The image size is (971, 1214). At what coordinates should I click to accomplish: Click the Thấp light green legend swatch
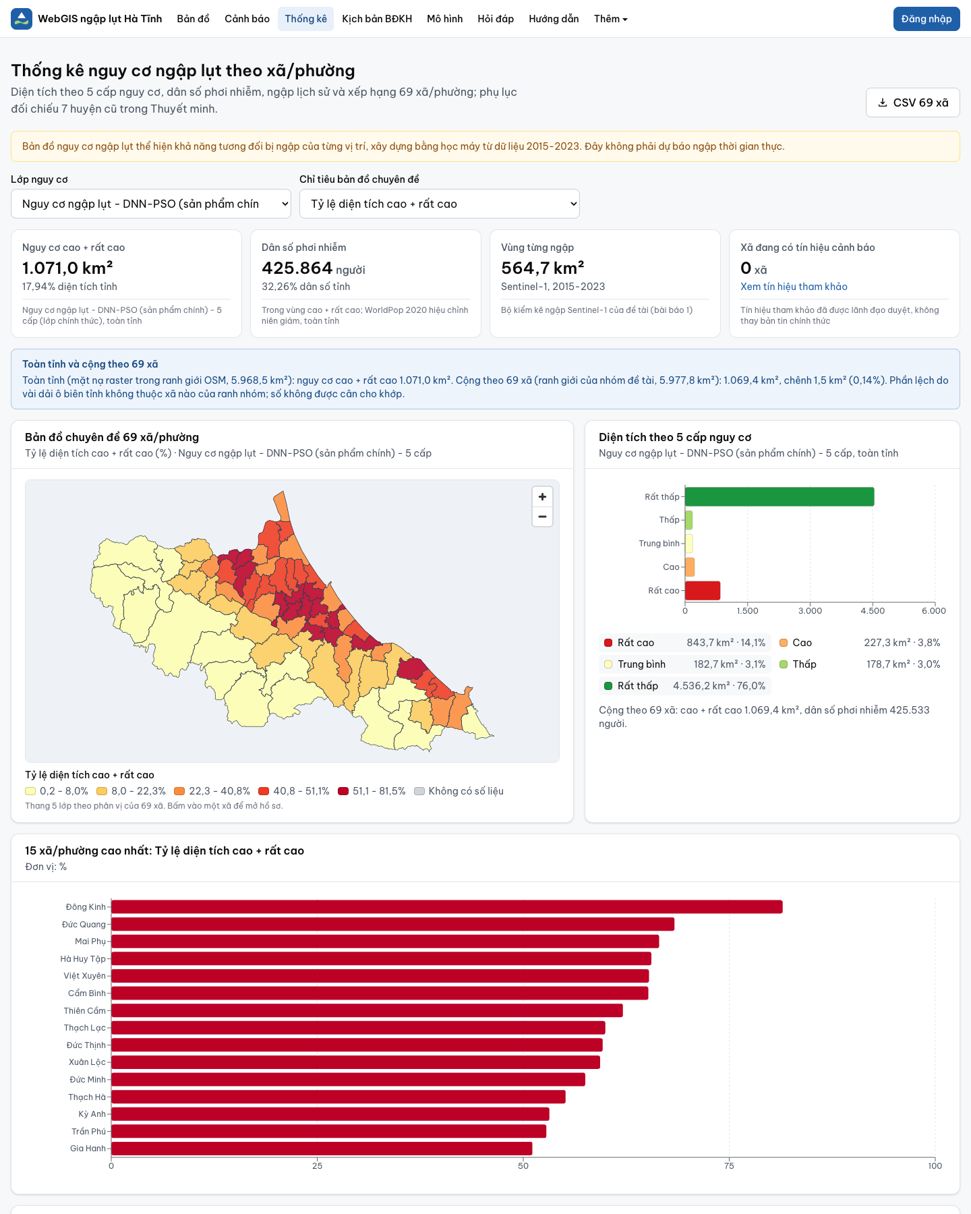(784, 664)
